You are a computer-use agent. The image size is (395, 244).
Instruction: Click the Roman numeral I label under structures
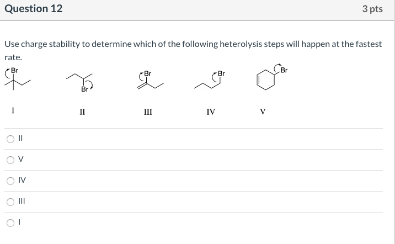coord(13,111)
